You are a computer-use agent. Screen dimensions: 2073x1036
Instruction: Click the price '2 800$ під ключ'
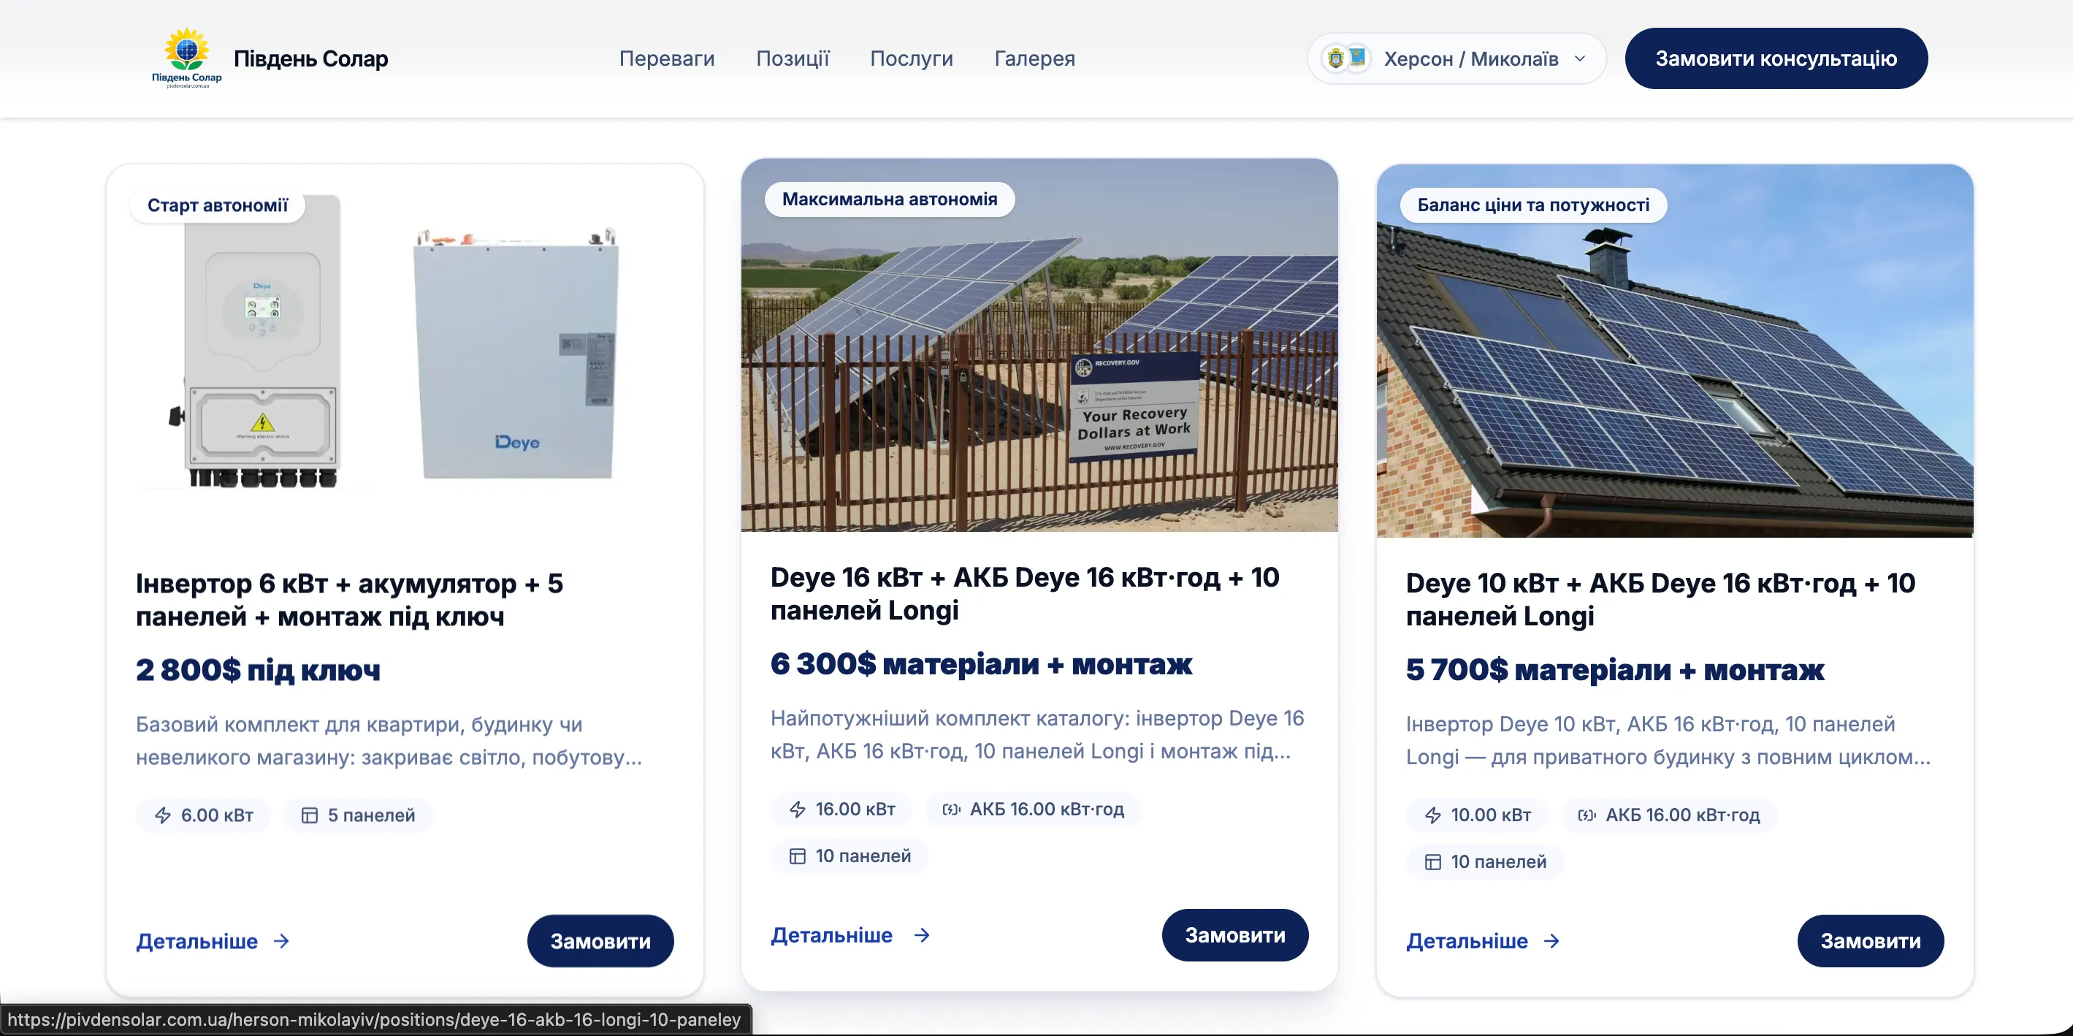point(259,670)
